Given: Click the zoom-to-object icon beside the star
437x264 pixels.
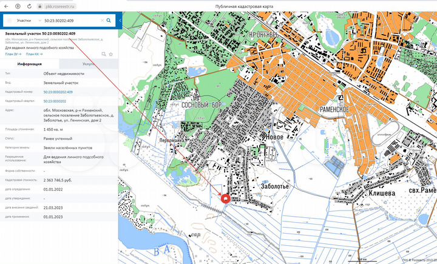Looking at the screenshot, I should click(x=104, y=54).
